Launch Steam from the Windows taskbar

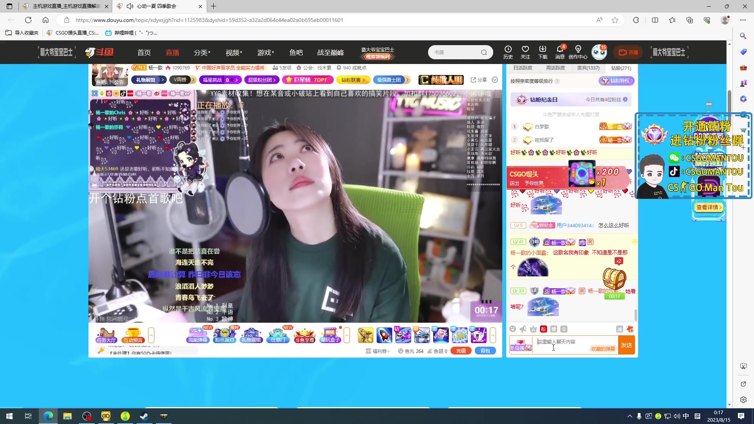click(144, 416)
